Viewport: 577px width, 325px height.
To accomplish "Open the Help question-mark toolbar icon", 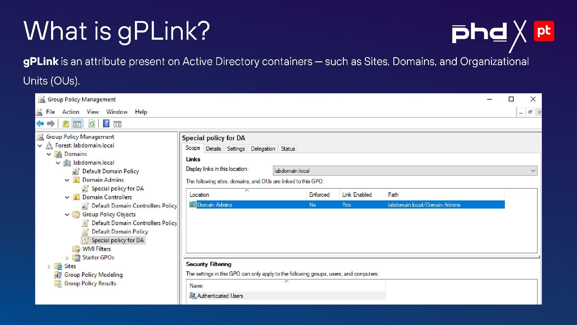I will pos(106,124).
